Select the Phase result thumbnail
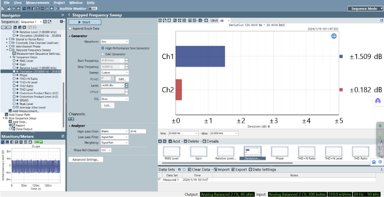The image size is (384, 197). click(x=279, y=153)
